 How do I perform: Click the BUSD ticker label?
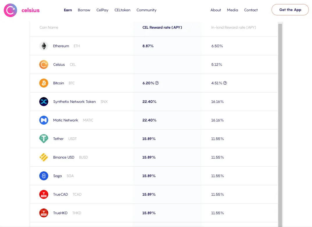coord(83,157)
